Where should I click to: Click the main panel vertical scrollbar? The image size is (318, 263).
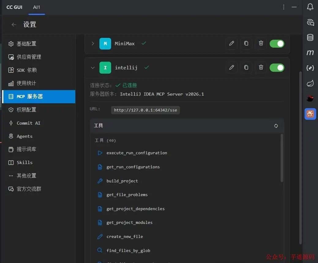click(301, 158)
